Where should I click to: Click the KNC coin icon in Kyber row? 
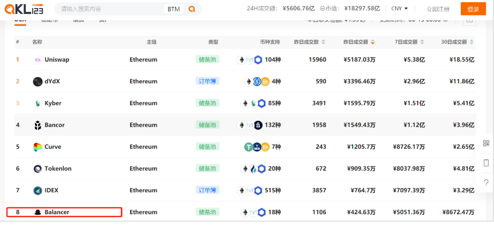coord(253,103)
